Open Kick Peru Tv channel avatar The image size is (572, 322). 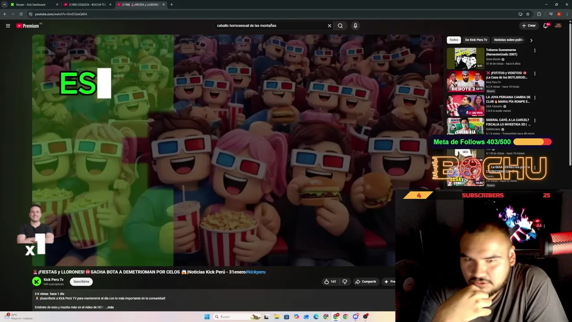[37, 281]
